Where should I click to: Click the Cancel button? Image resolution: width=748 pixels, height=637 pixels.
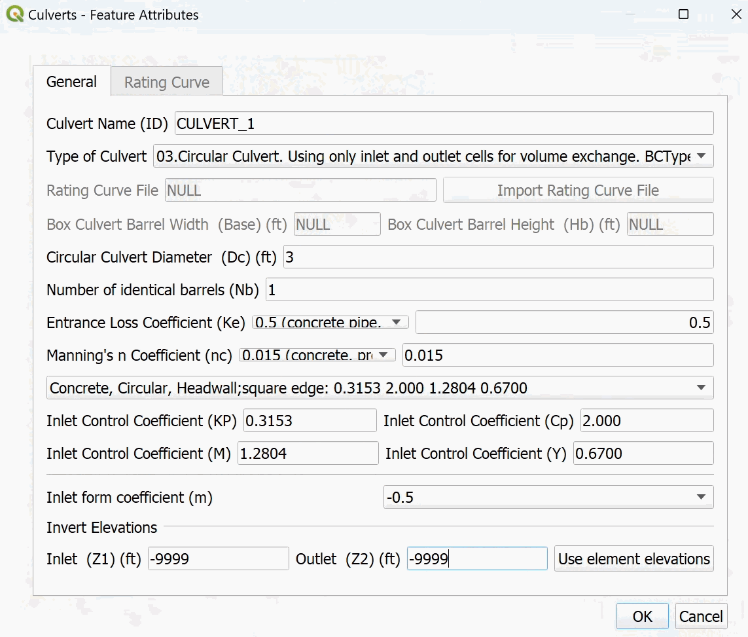click(701, 616)
